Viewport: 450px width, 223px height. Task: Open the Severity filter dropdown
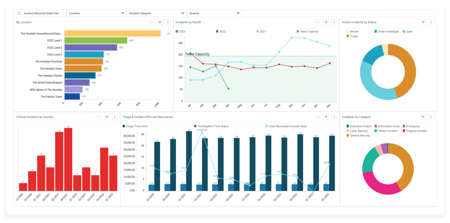pyautogui.click(x=214, y=13)
